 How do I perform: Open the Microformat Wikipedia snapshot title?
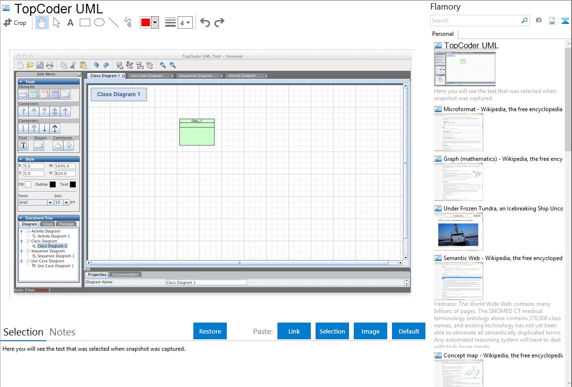pos(503,109)
